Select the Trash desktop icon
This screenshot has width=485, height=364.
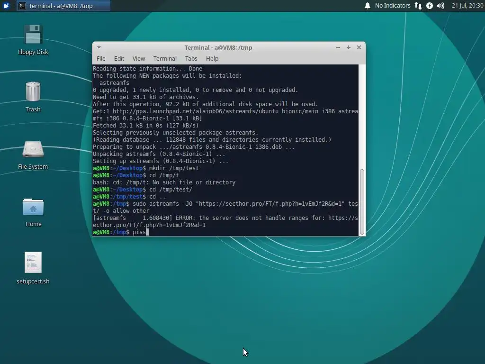(33, 97)
